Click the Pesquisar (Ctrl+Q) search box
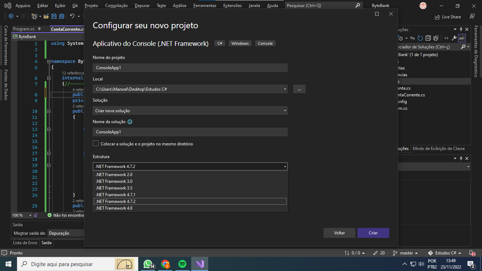Screen dimensions: 482x271 tap(324, 6)
